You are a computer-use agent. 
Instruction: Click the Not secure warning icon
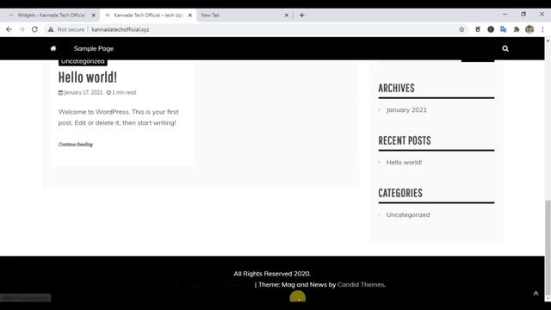coord(51,29)
